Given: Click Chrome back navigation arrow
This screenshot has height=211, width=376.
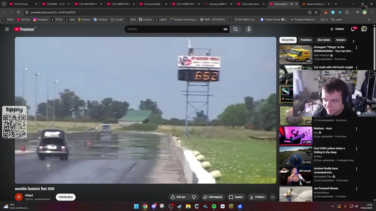Looking at the screenshot, I should [x=4, y=12].
